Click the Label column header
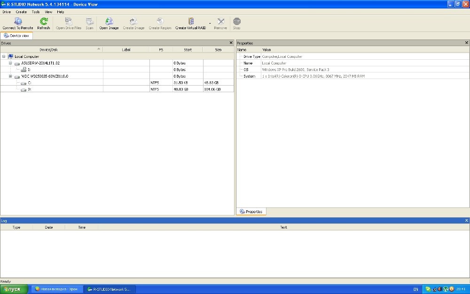The height and width of the screenshot is (294, 470). point(126,49)
